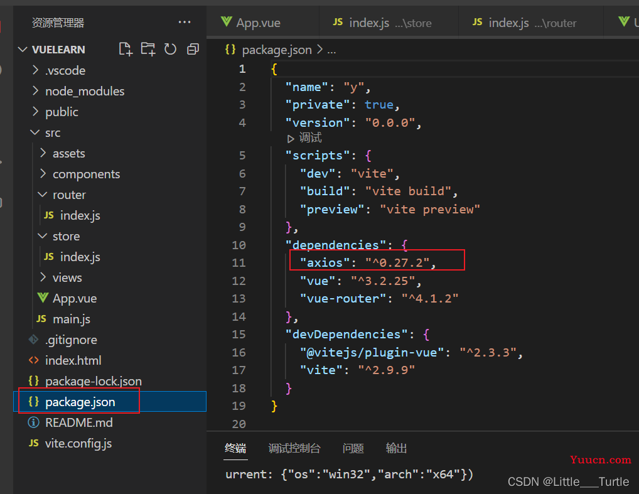
Task: Click the "axios" dependency line
Action: 368,262
